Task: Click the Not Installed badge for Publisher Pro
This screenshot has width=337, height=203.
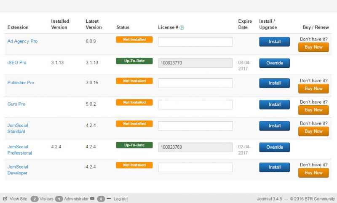Action: pyautogui.click(x=134, y=81)
